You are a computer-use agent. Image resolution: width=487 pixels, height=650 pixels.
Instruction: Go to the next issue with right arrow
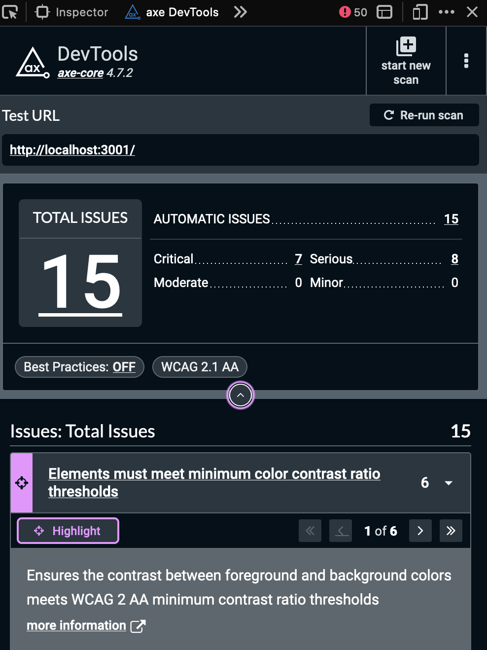point(420,531)
